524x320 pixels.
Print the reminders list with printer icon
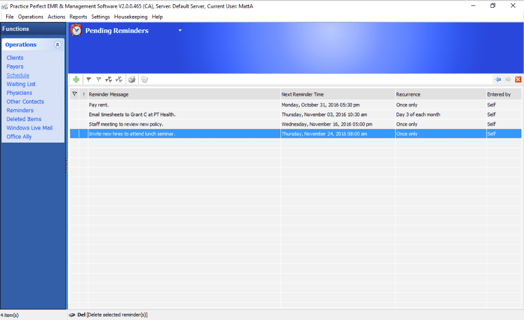[x=132, y=80]
